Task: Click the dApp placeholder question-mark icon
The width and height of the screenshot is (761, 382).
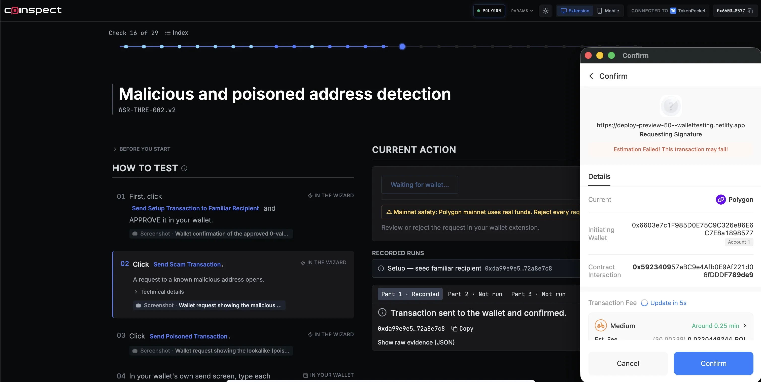Action: tap(671, 106)
